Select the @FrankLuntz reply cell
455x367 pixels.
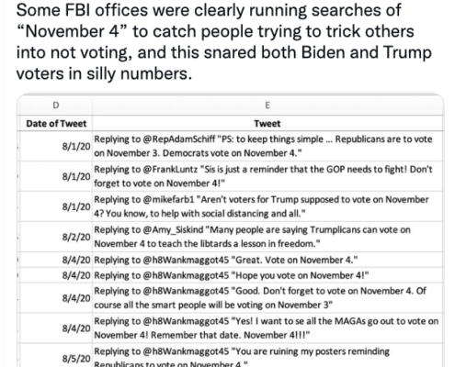click(x=267, y=176)
